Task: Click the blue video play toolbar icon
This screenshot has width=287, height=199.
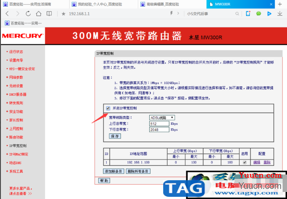Action: [269, 14]
